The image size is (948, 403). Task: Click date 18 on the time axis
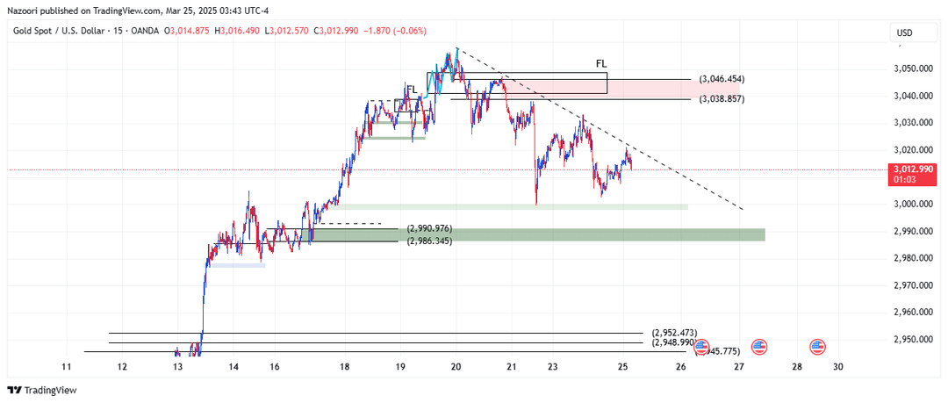(x=345, y=367)
